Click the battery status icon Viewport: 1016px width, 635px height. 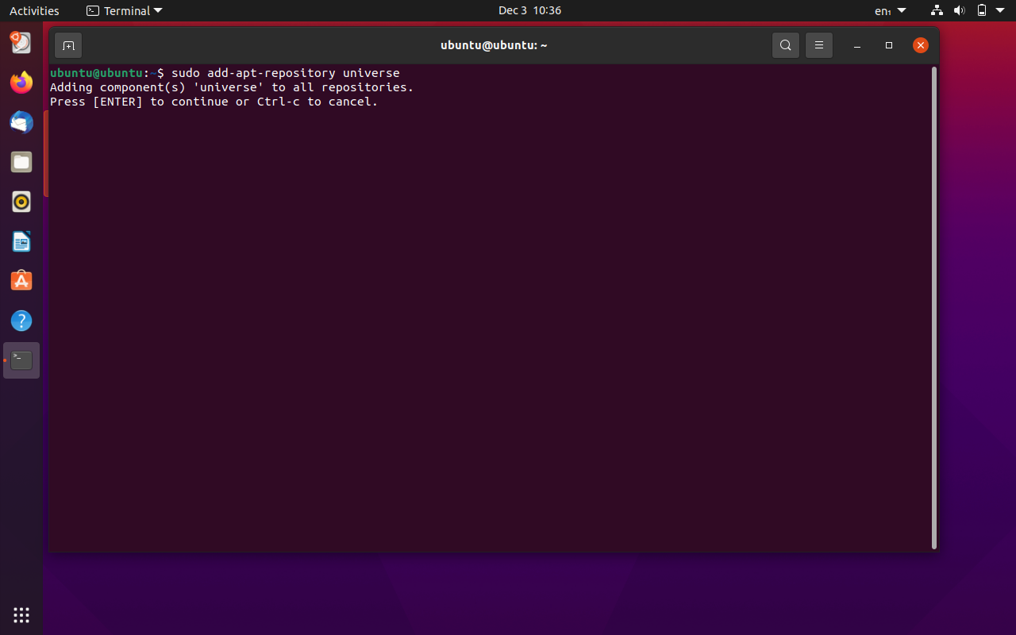tap(982, 10)
